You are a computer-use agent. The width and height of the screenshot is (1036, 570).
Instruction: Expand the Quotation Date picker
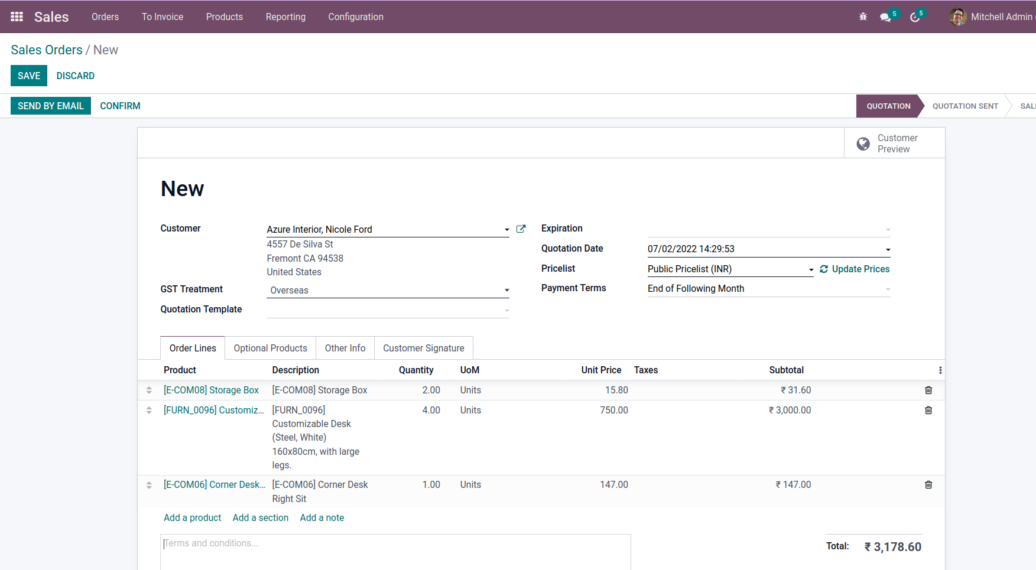[x=888, y=249]
